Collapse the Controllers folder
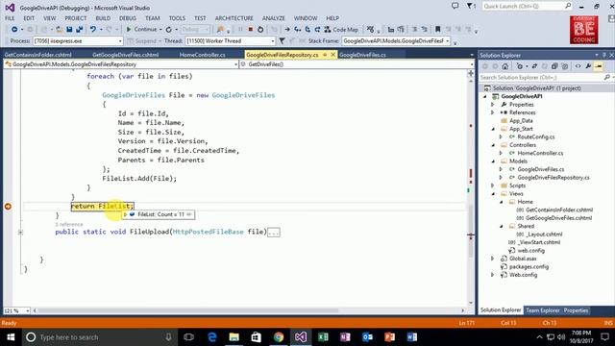The height and width of the screenshot is (346, 615). click(x=493, y=145)
